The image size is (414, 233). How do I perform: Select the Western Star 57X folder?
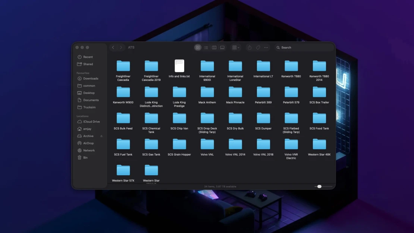tap(123, 170)
